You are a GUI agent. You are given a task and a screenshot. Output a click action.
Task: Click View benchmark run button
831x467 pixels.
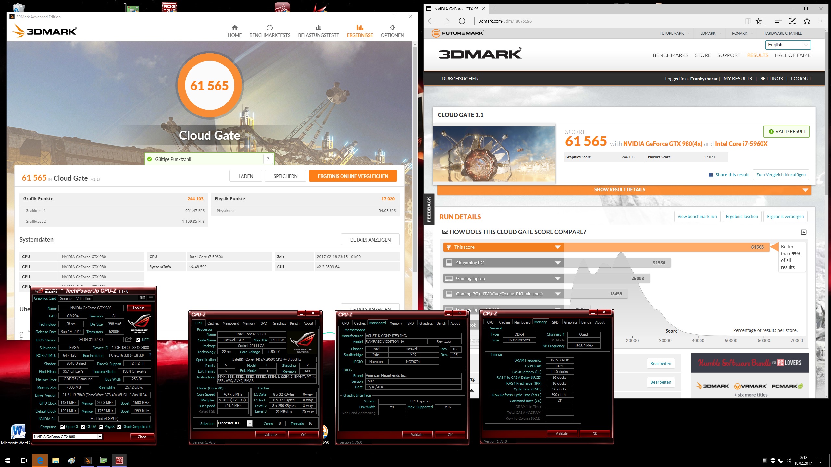[x=697, y=217]
